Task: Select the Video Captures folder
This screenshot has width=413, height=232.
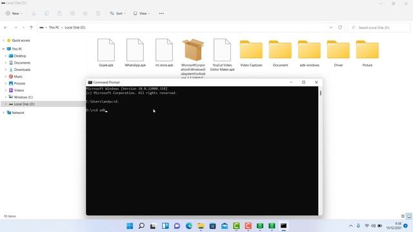Action: coord(251,53)
